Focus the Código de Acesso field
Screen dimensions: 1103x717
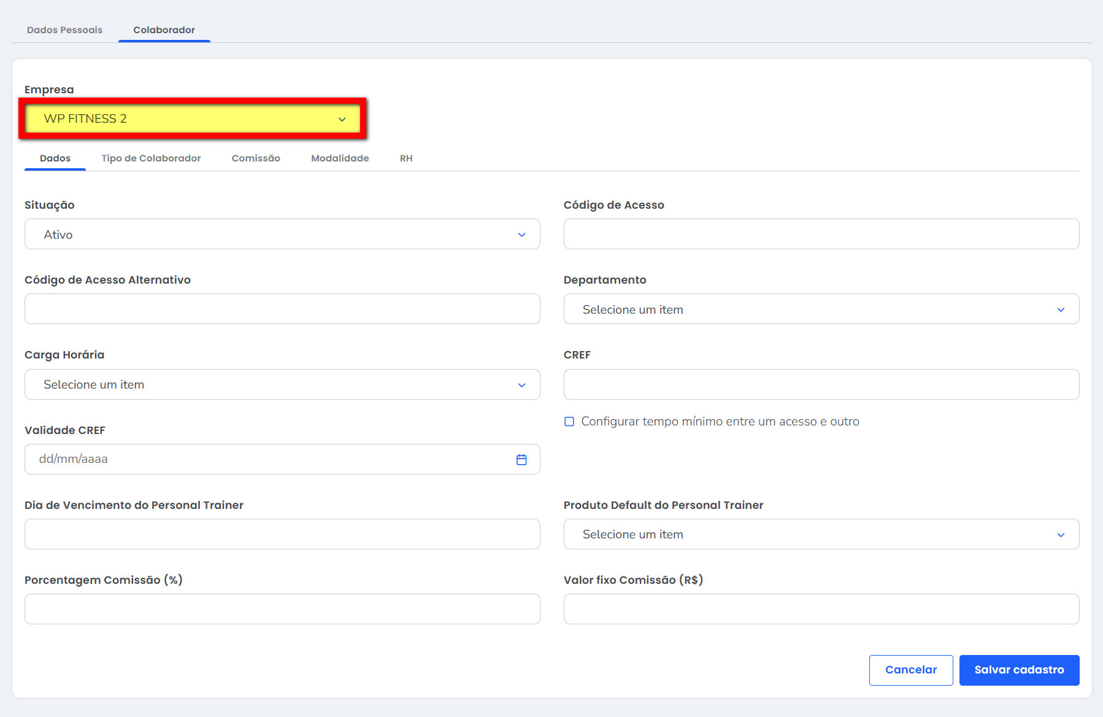[x=821, y=234]
